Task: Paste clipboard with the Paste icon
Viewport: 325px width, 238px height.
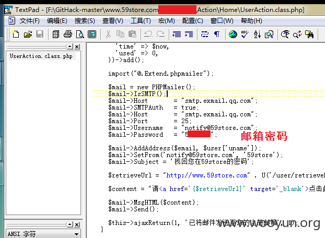Action: tap(132, 34)
